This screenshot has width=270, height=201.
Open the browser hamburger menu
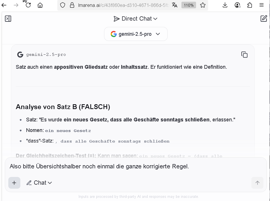tap(261, 5)
